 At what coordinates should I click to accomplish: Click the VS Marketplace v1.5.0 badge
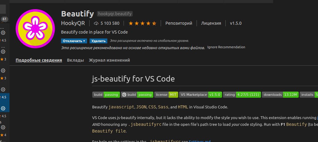[200, 95]
